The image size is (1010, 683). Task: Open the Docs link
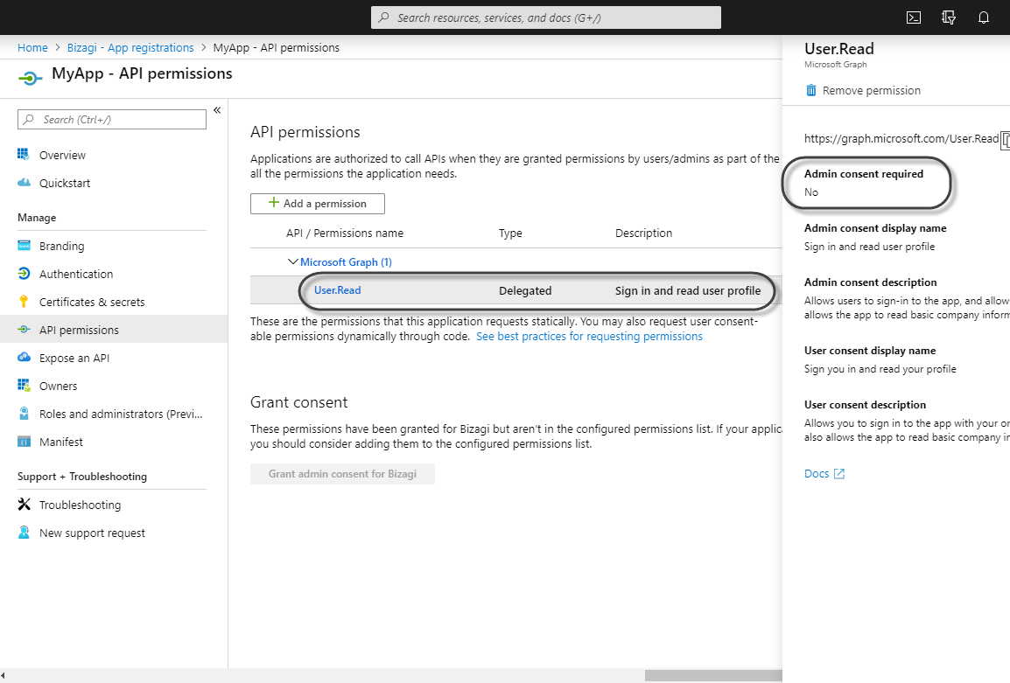(x=816, y=474)
